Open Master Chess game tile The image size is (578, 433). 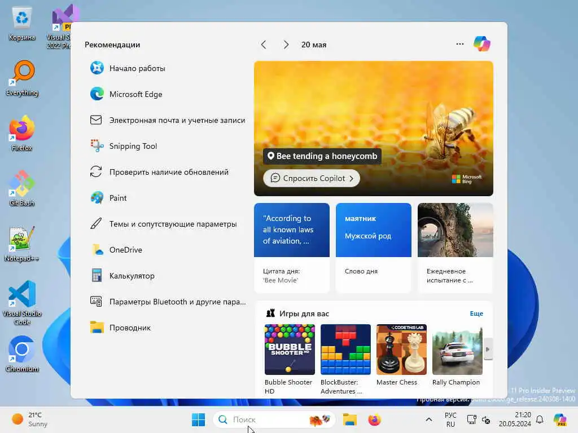401,355
